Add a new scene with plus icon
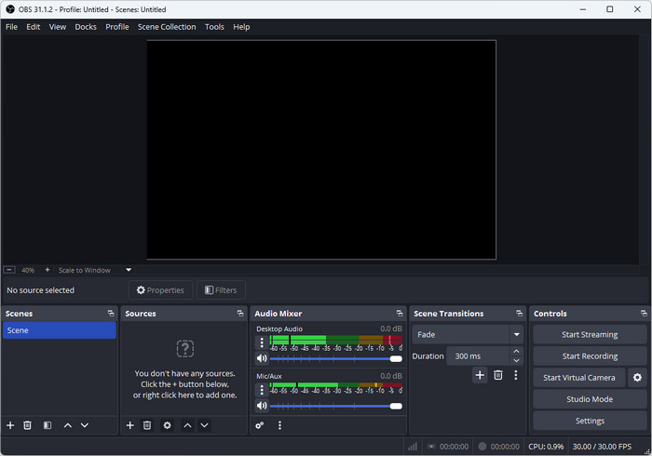 tap(10, 425)
